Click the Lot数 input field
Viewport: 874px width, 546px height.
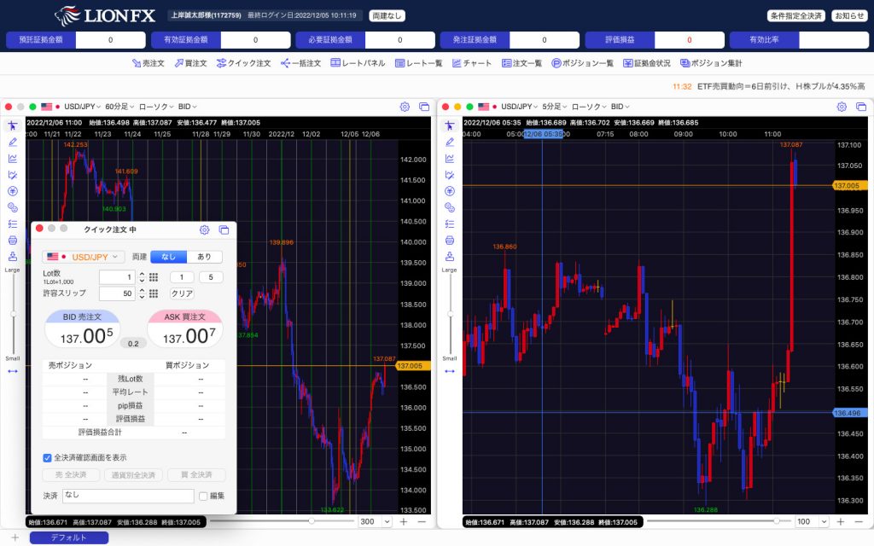point(117,277)
